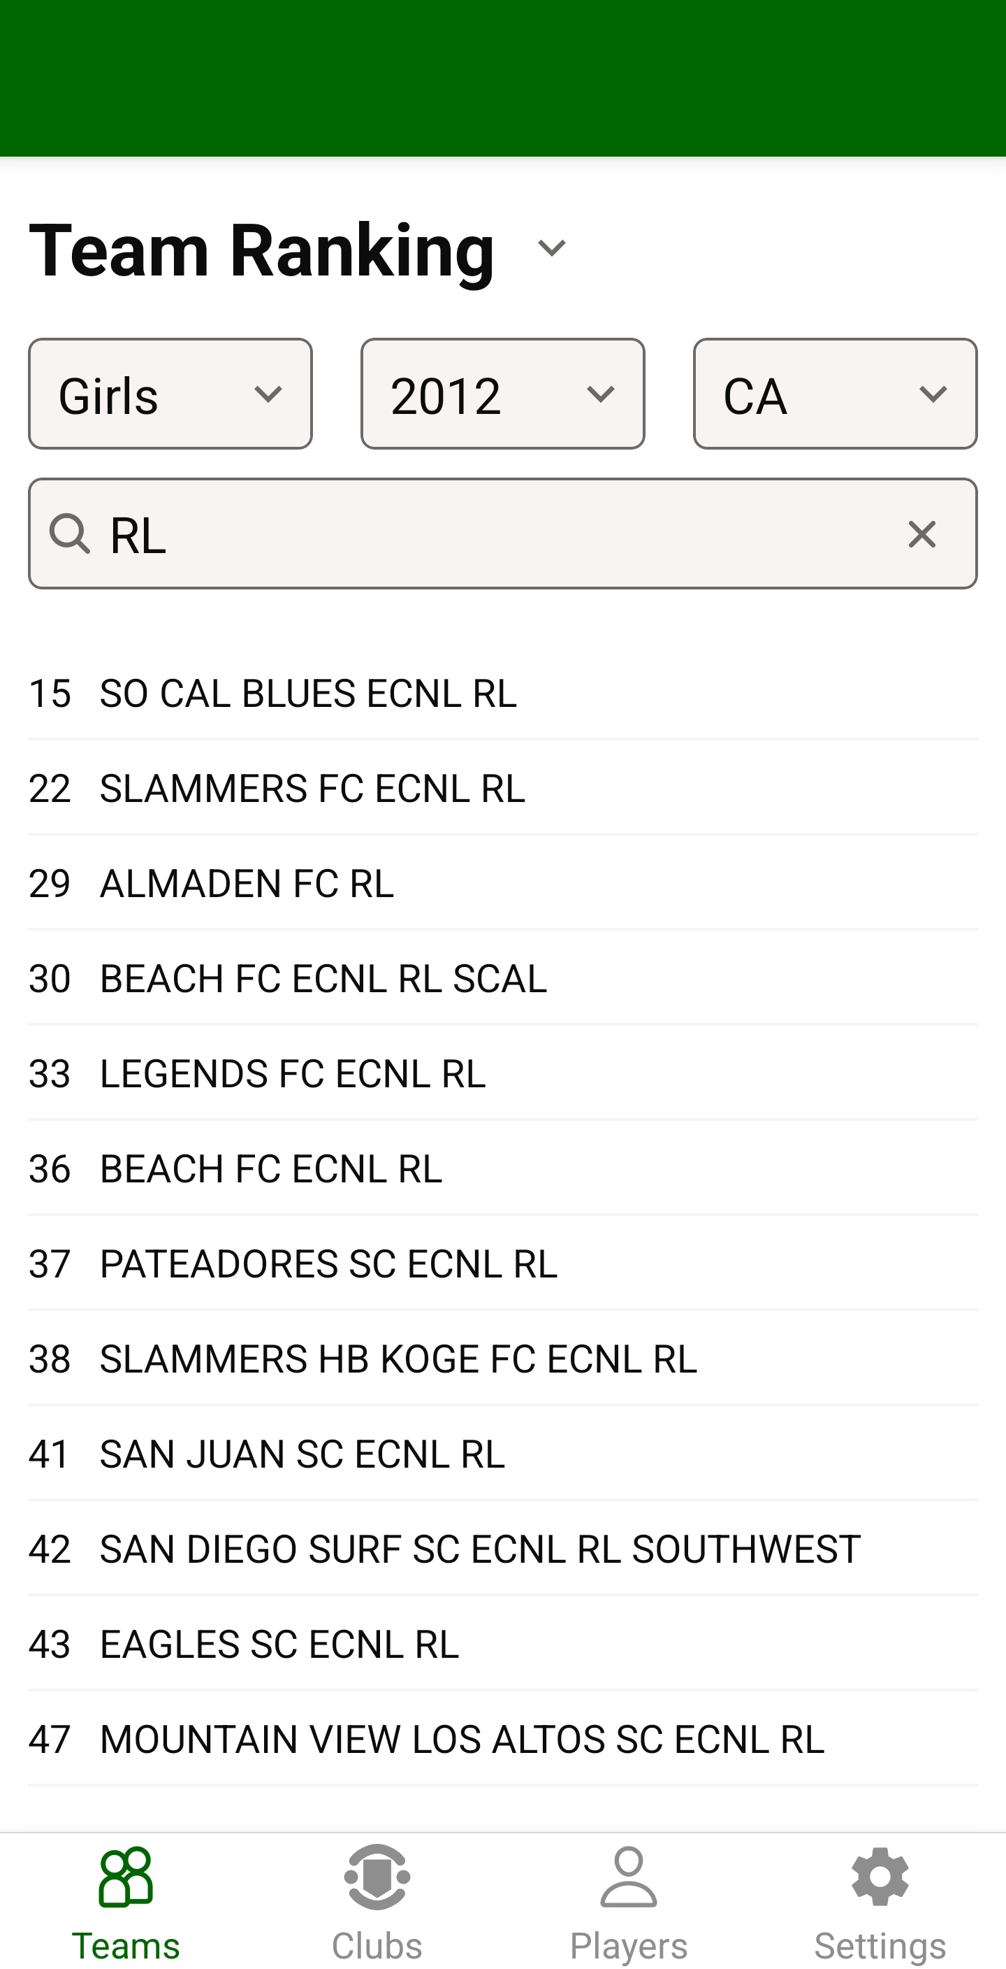Screen dimensions: 1006x1969
Task: Open the Girls gender dropdown
Action: (170, 394)
